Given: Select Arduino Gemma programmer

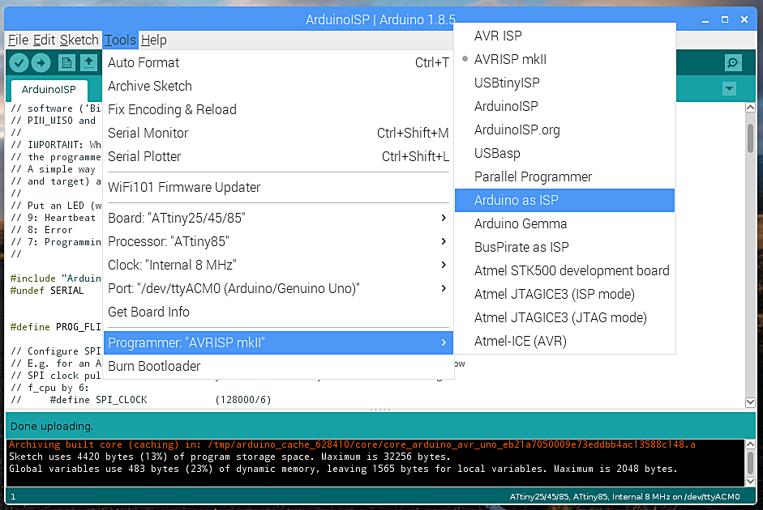Looking at the screenshot, I should click(x=564, y=223).
